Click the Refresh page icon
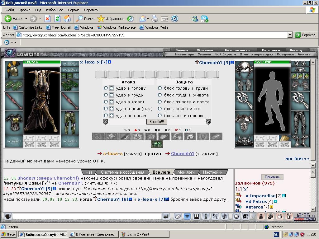The height and width of the screenshot is (239, 319). point(58,19)
